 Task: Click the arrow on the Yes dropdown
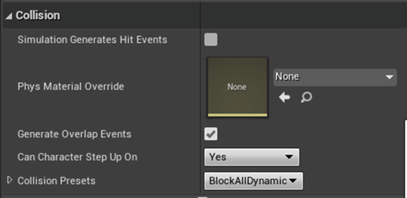tap(289, 157)
